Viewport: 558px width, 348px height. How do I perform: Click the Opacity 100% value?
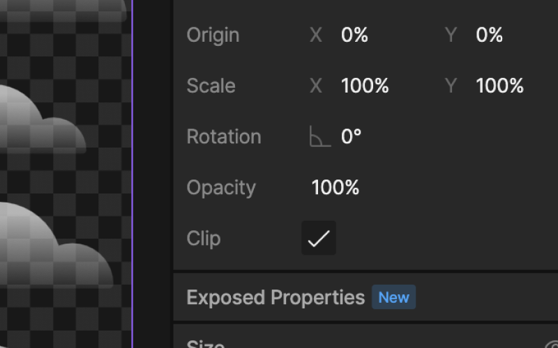click(335, 187)
